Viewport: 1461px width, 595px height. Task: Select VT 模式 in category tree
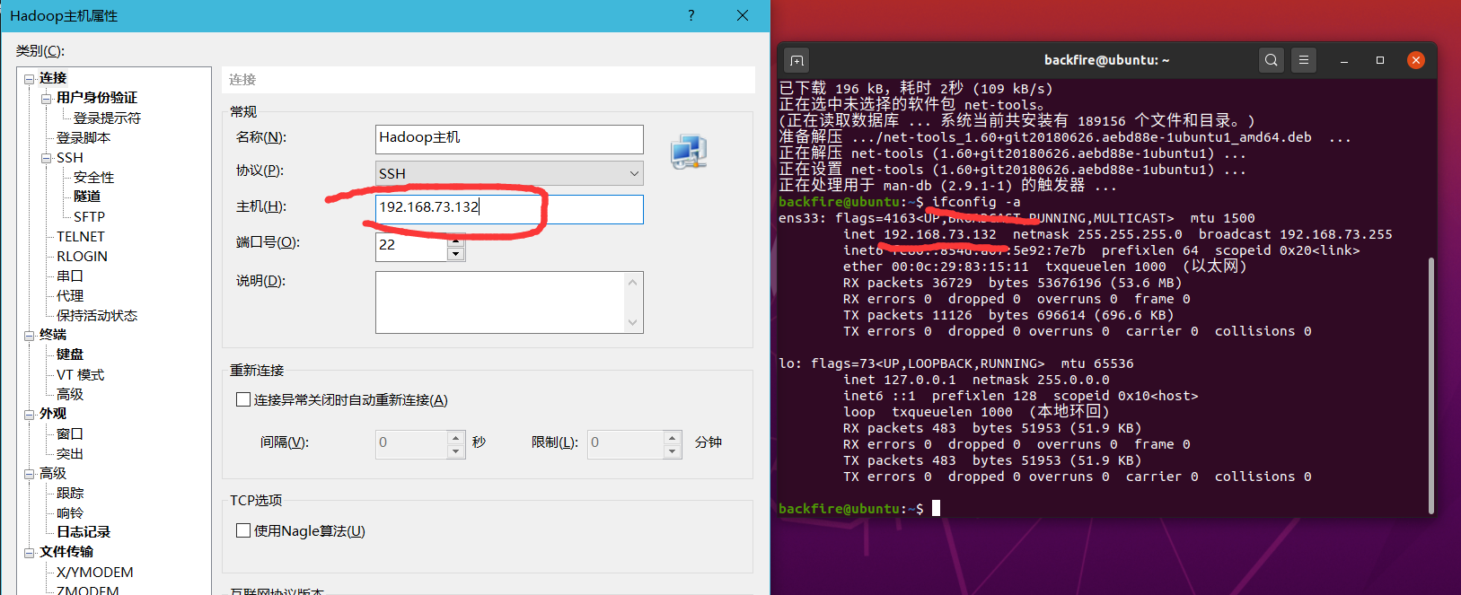(x=80, y=375)
